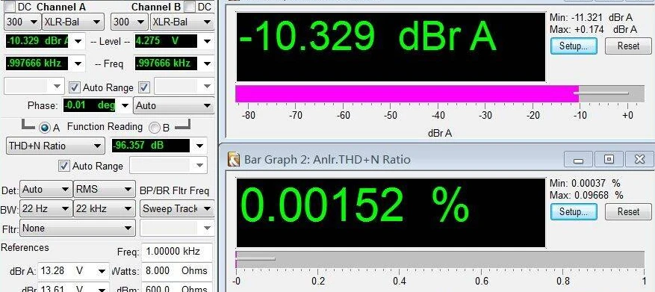Open Fltr None dropdown
Image resolution: width=655 pixels, height=292 pixels.
pyautogui.click(x=78, y=228)
